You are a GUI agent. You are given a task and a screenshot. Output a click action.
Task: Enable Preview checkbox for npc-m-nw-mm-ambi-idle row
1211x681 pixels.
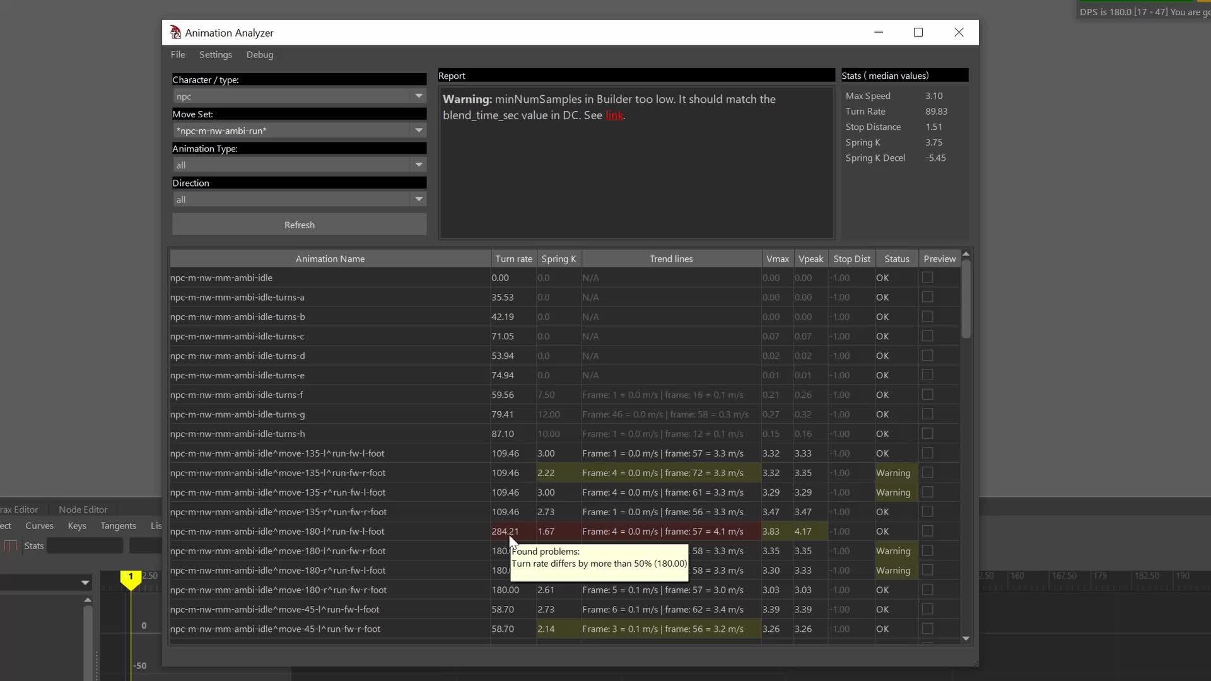927,277
